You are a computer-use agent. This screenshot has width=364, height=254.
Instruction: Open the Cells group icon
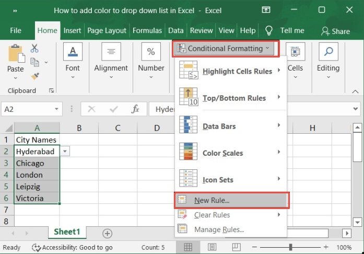[x=295, y=51]
